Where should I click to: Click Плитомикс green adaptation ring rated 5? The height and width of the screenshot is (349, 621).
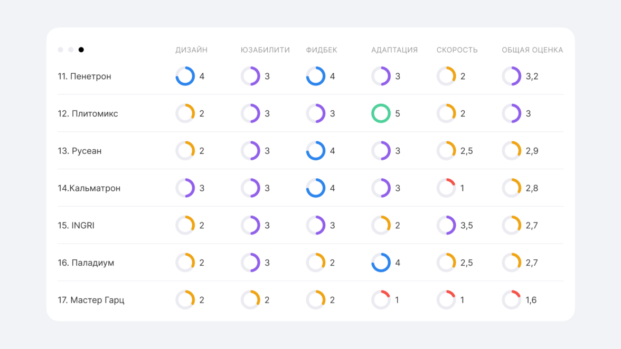tap(381, 113)
